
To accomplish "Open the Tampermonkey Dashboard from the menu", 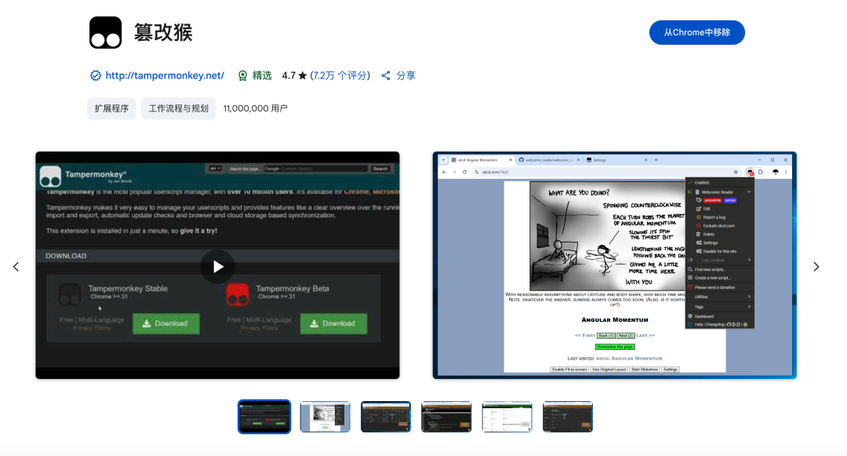I will (x=706, y=315).
